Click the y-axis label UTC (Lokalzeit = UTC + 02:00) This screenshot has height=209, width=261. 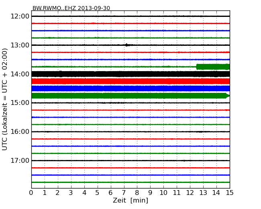pos(5,99)
